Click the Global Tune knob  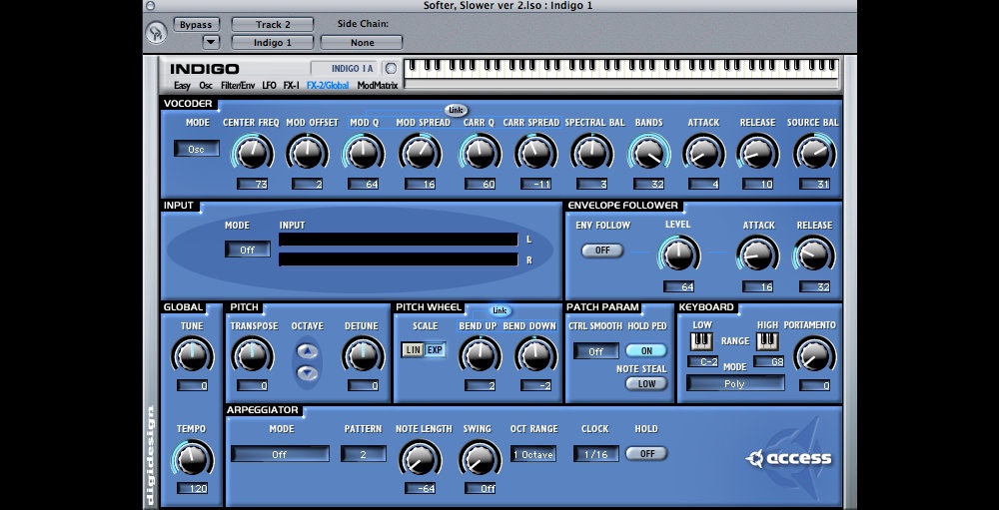click(192, 354)
